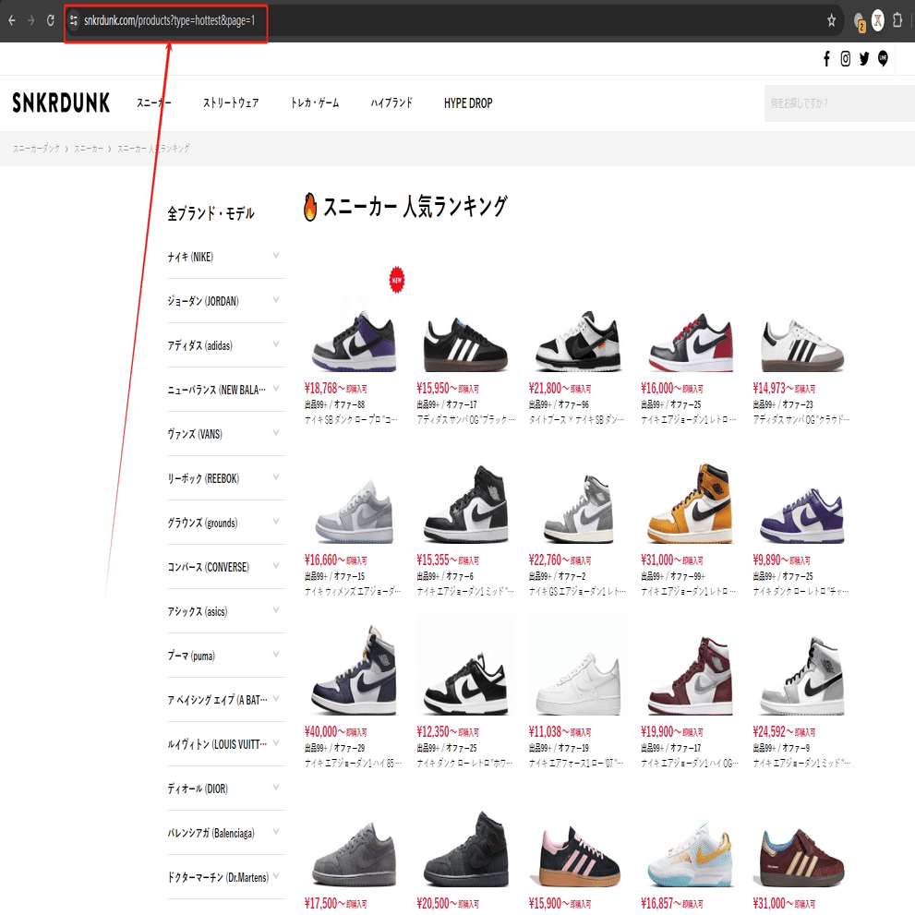
Task: Click the 全ブランド・モデル sidebar heading
Action: (211, 213)
